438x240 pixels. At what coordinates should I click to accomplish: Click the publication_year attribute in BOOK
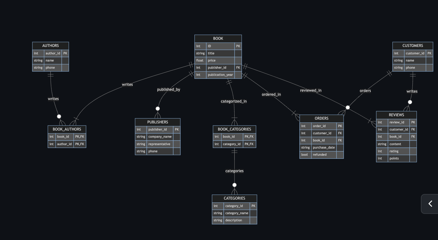coord(221,75)
